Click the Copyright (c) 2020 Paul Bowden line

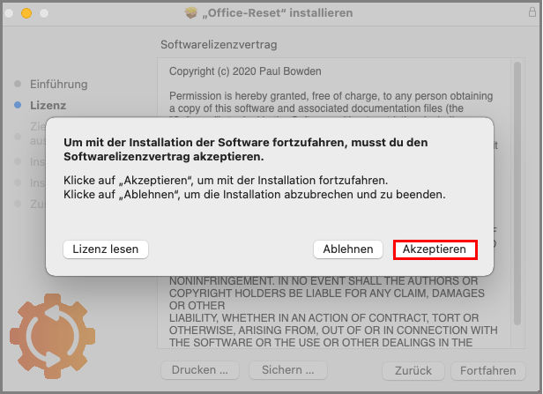click(245, 71)
